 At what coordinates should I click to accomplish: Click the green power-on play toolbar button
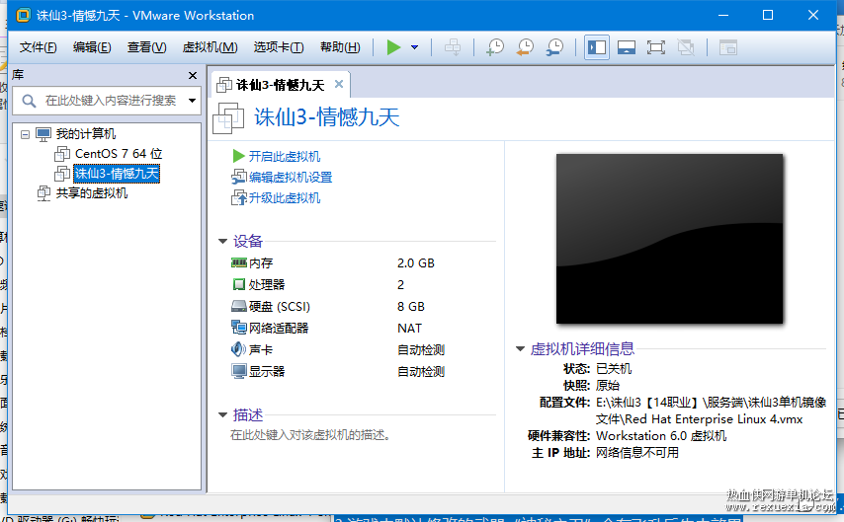click(x=393, y=47)
